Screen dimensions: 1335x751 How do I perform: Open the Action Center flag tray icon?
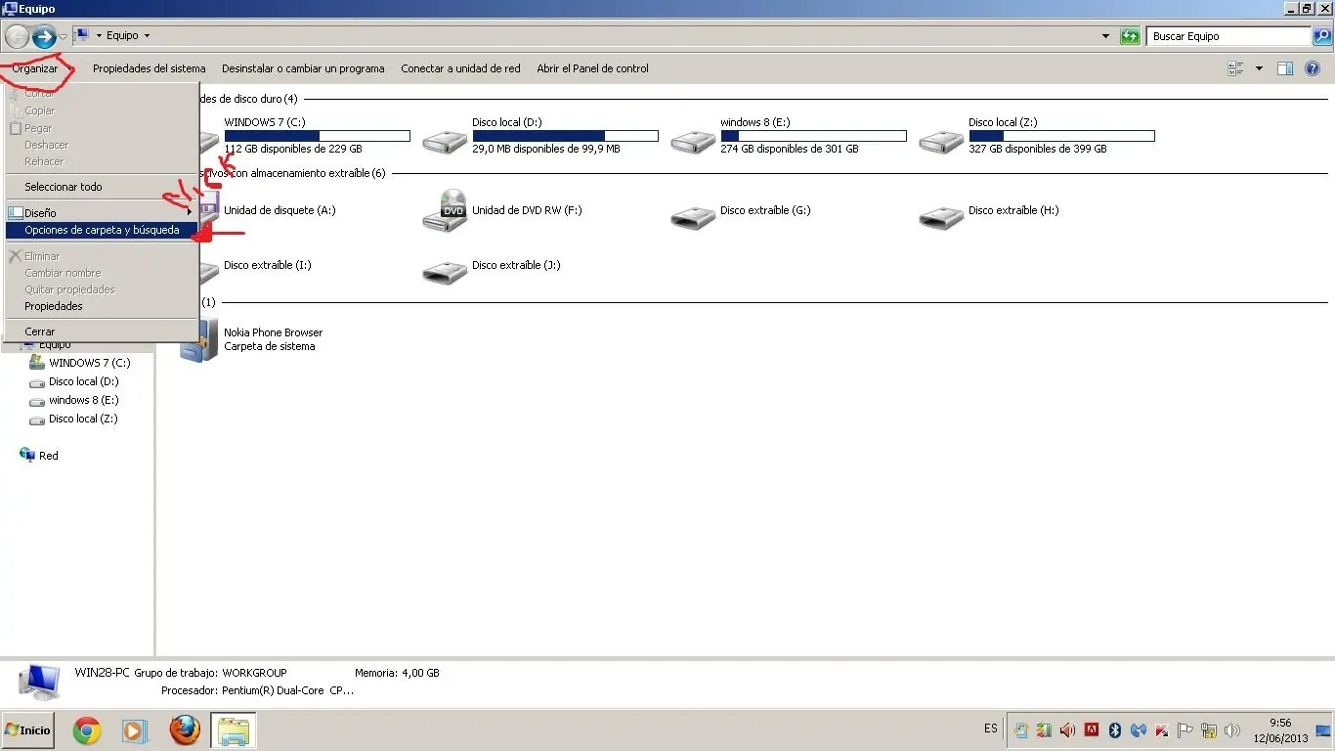click(1185, 729)
